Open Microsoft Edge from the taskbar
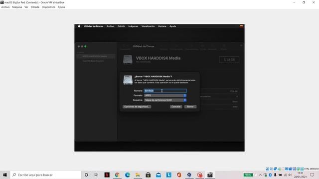319x179 pixels. (128, 175)
